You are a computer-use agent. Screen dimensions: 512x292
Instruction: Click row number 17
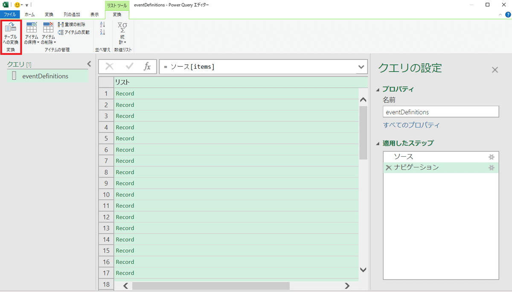point(106,273)
